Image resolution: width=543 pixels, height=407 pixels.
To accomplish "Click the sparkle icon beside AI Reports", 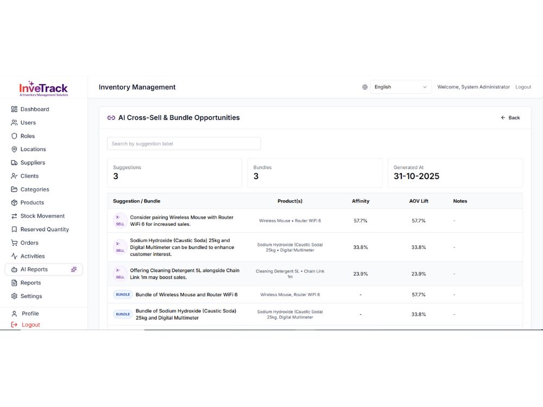I will pyautogui.click(x=74, y=269).
